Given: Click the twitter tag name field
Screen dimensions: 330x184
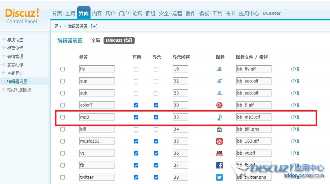Looking at the screenshot, I should point(97,177).
